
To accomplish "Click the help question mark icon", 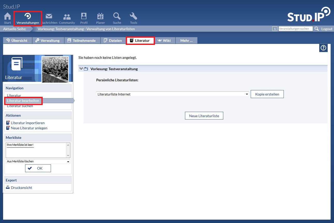I will [x=323, y=48].
